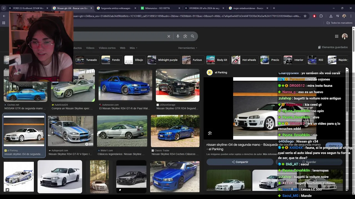The height and width of the screenshot is (199, 355).
Task: Filter by Body kit chip
Action: 218,60
